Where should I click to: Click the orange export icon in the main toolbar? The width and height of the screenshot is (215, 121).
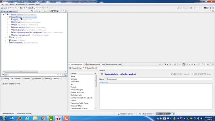[21, 8]
